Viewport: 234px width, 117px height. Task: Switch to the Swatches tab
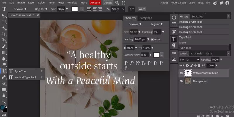[x=197, y=17]
